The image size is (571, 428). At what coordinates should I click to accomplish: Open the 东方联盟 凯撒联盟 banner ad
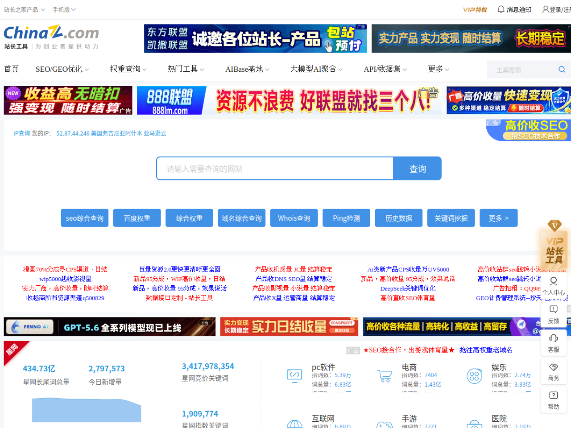256,38
